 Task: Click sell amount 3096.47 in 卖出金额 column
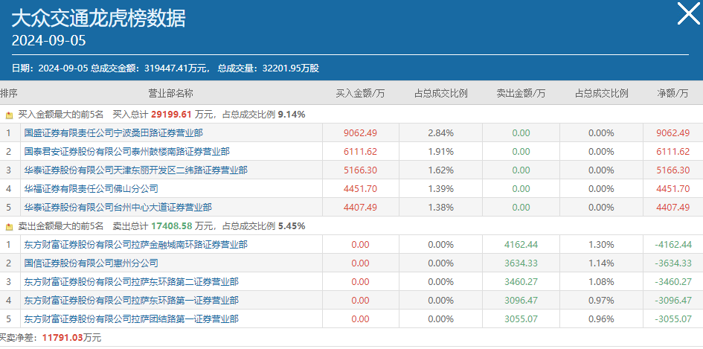coord(521,300)
